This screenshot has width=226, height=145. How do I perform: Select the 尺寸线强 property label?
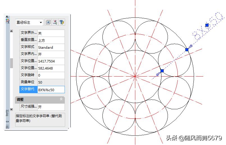click(x=28, y=107)
